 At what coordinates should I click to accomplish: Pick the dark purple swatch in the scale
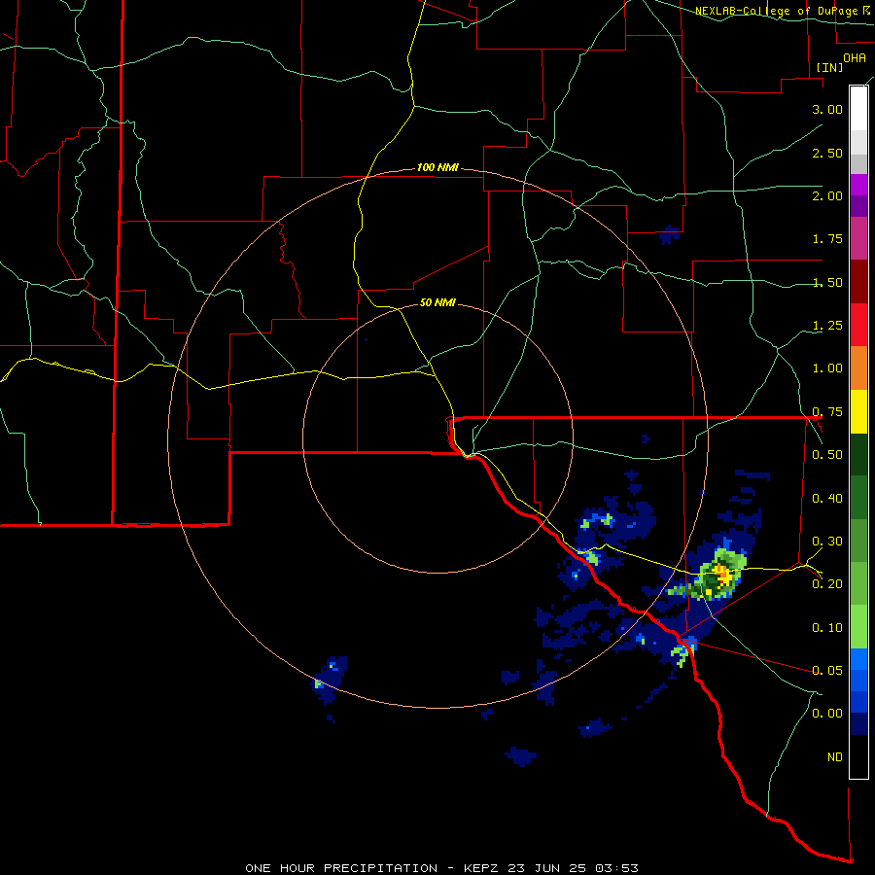(x=858, y=206)
